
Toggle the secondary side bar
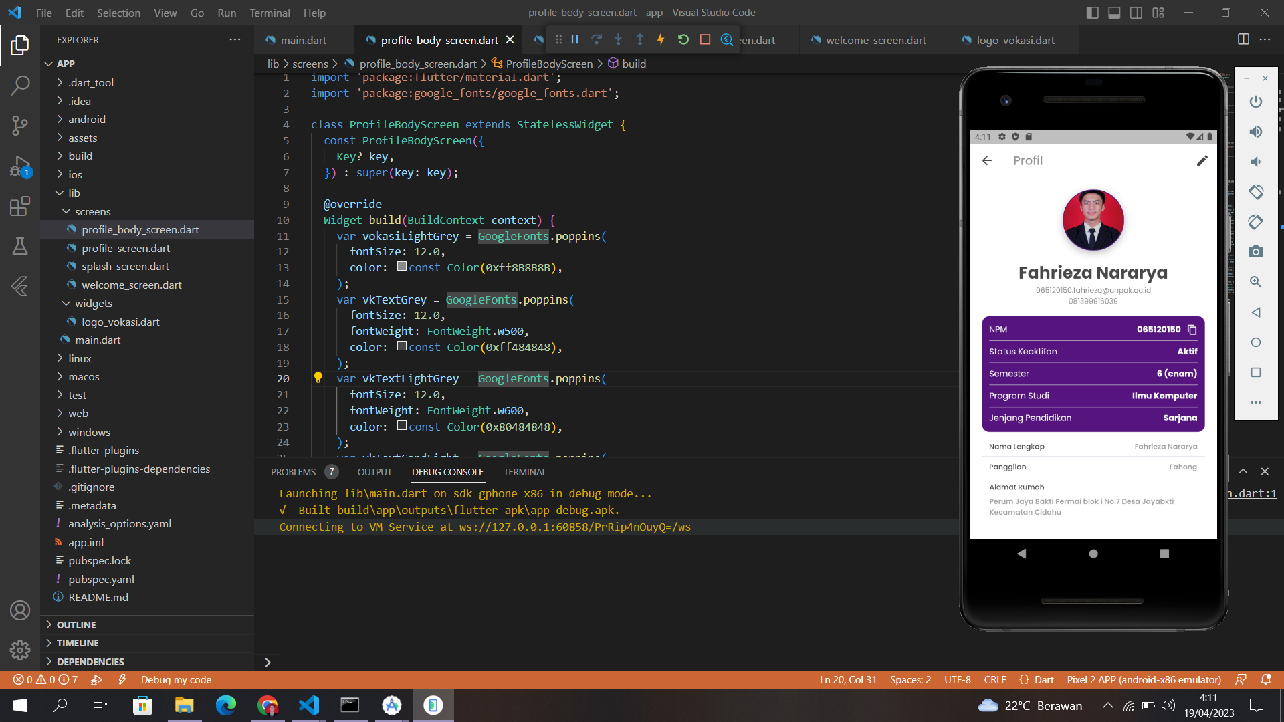tap(1136, 12)
